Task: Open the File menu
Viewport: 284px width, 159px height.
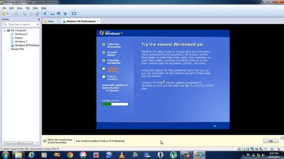Action: click(4, 8)
